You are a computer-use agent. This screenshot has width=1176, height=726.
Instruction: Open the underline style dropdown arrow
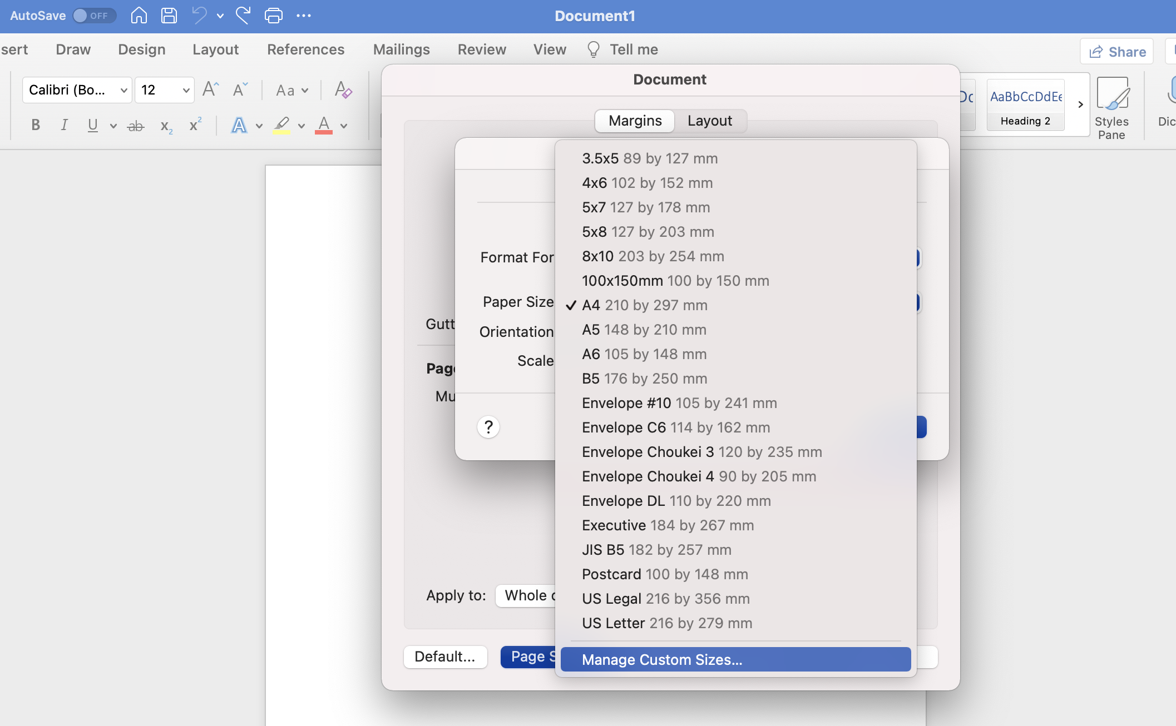pyautogui.click(x=113, y=126)
